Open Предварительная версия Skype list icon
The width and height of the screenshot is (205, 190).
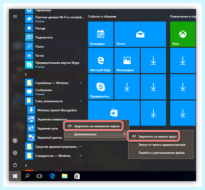(29, 64)
